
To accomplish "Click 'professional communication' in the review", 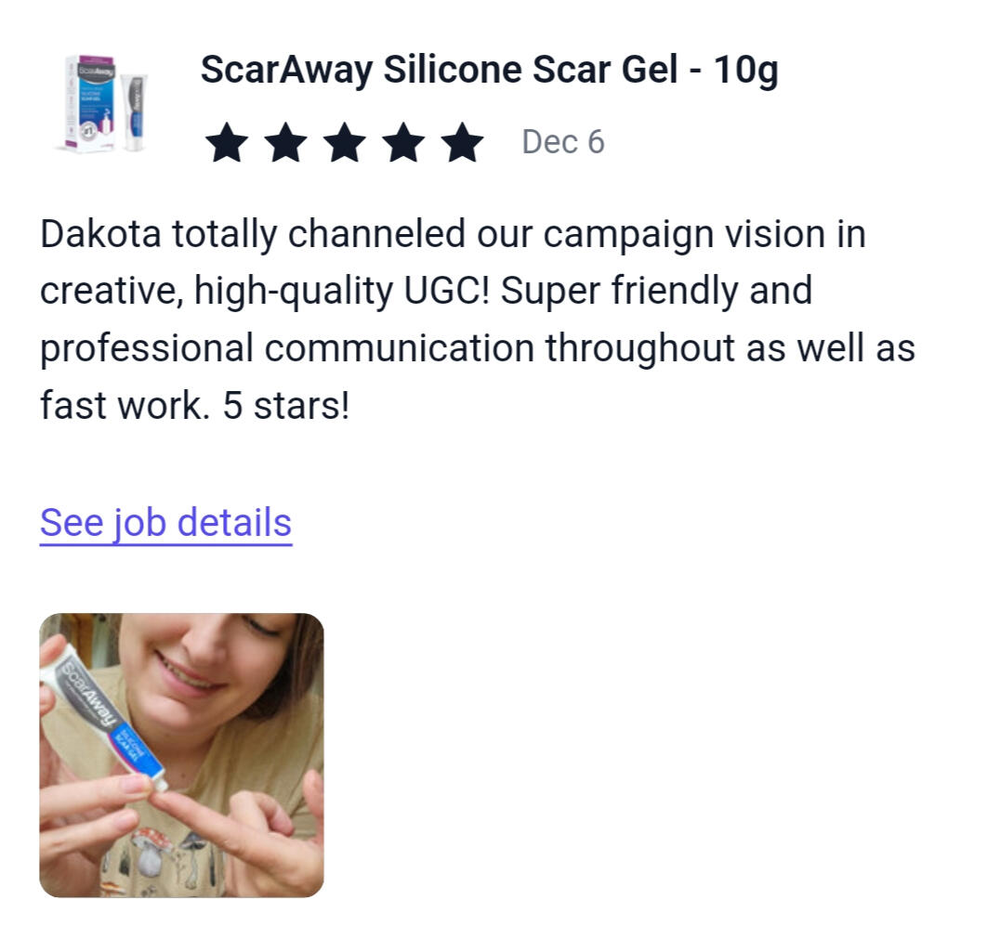I will [287, 348].
